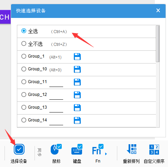Screen dimensions: 168x167
Task: Choose the Group_1 radio option
Action: (24, 56)
